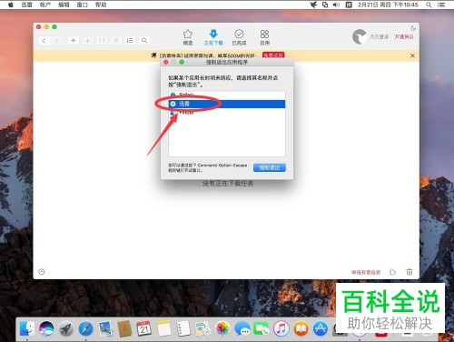Switch to the 正在下载 tab
This screenshot has width=454, height=342.
coord(213,37)
